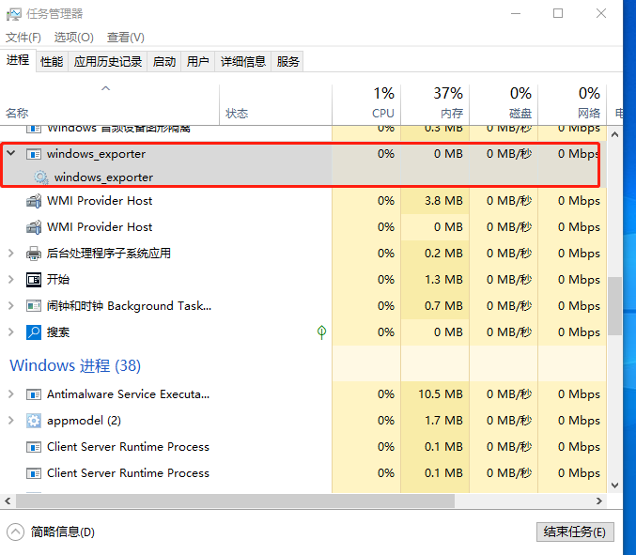636x555 pixels.
Task: Collapse the windows_exporter process group
Action: pyautogui.click(x=11, y=153)
